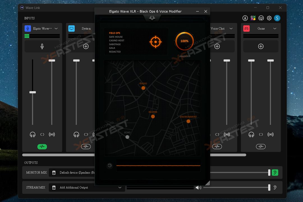303x202 pixels.
Task: Add effect to Voice Chat channel plus icon
Action: [x=217, y=46]
